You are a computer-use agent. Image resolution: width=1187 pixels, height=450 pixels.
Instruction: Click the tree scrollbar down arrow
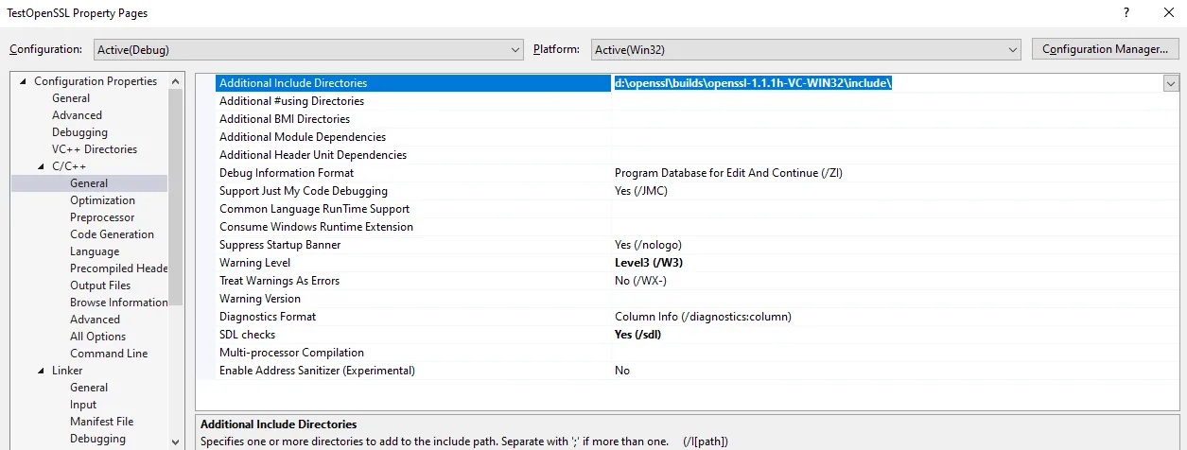pos(176,441)
